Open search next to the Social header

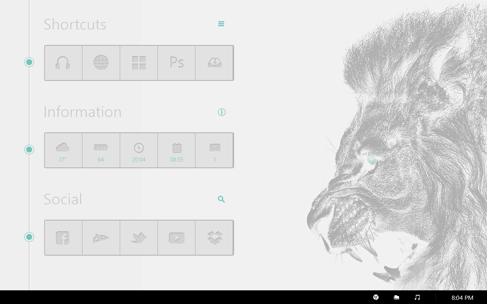click(221, 199)
